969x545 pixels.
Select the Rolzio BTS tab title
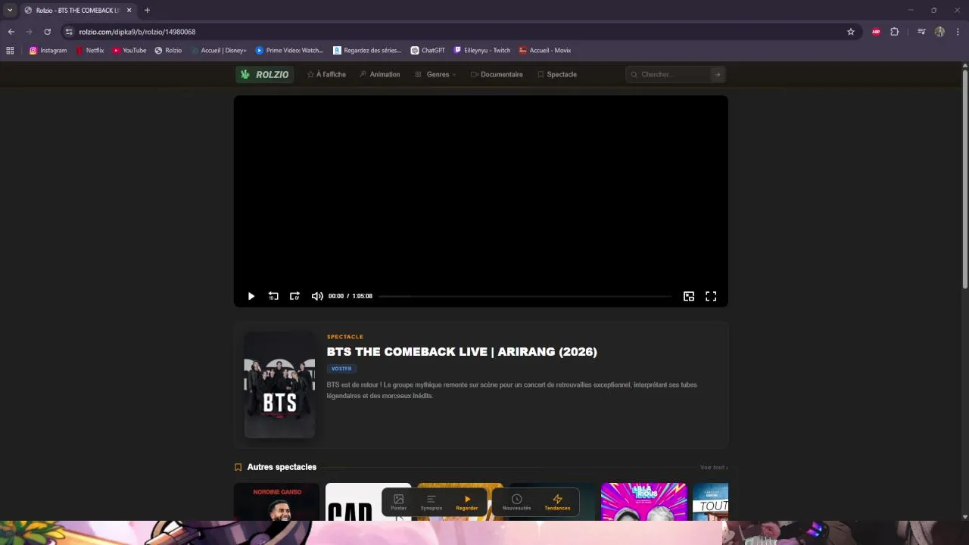pos(78,10)
